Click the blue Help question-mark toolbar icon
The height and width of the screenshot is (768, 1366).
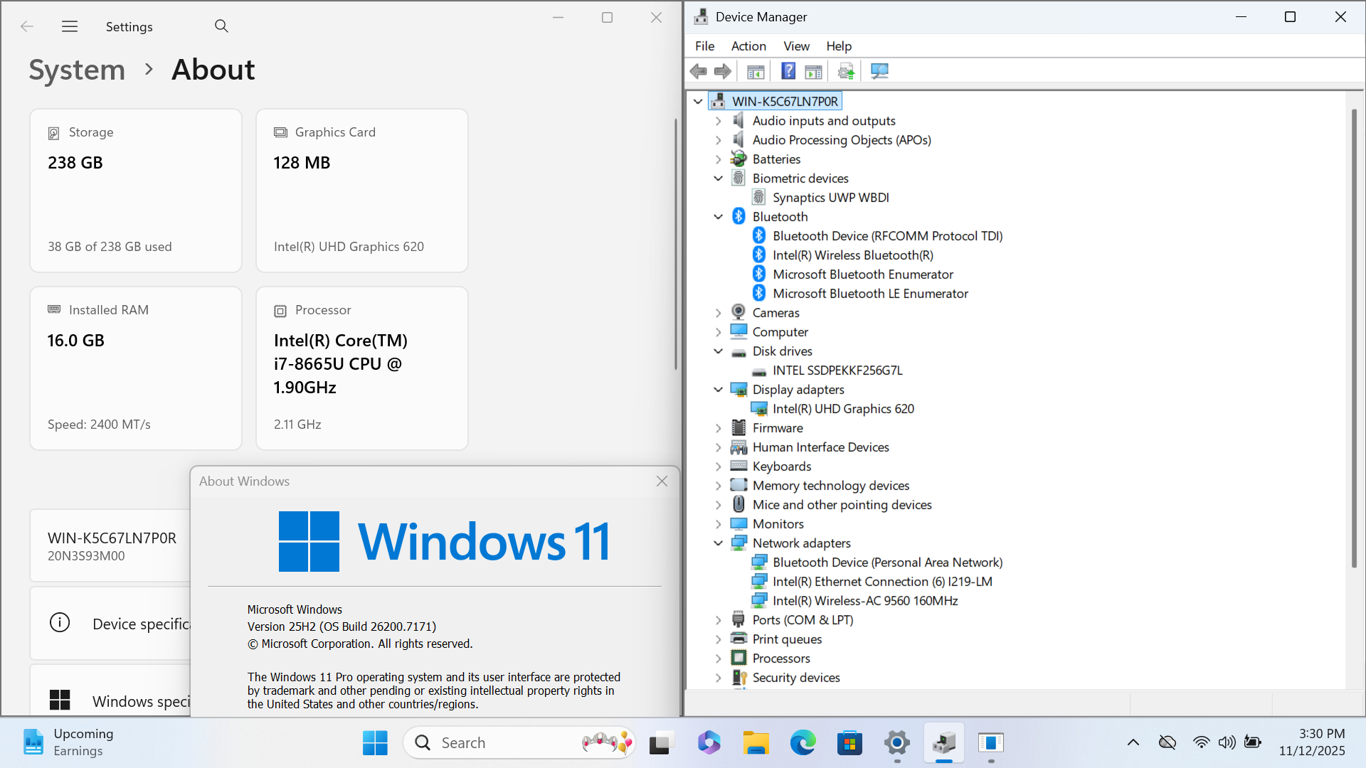point(788,71)
